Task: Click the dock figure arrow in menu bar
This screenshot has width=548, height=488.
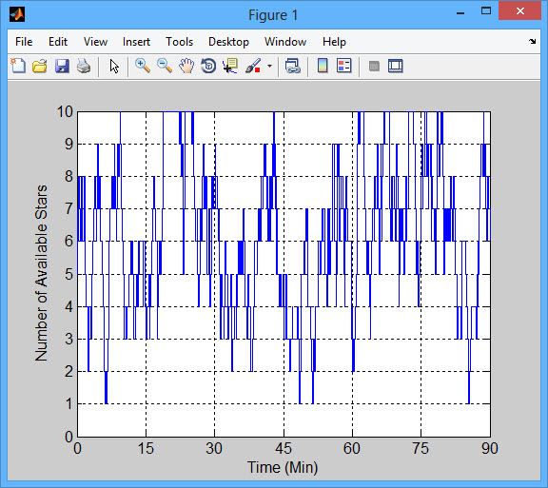Action: click(x=532, y=41)
